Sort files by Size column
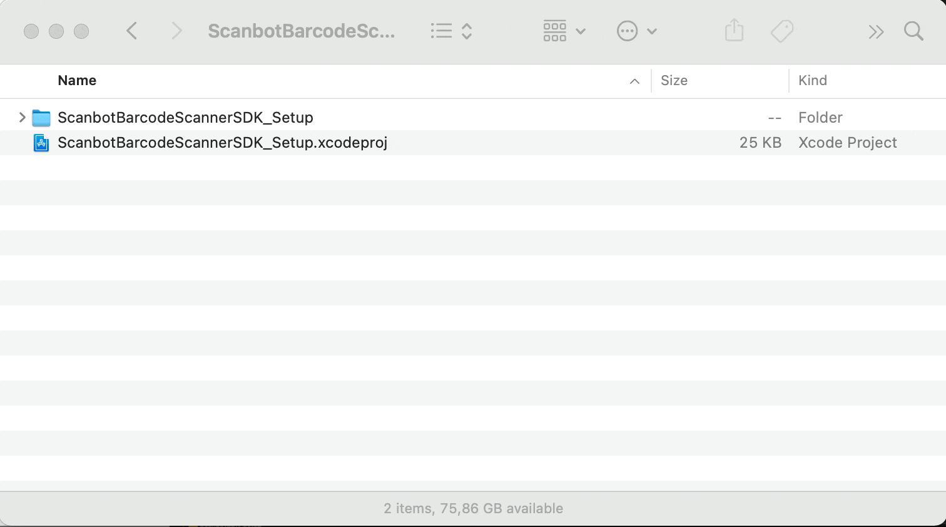 point(674,81)
